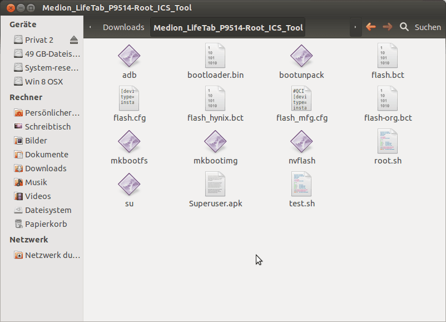Select the bootloader.bin binary file icon
The image size is (446, 322).
click(215, 56)
